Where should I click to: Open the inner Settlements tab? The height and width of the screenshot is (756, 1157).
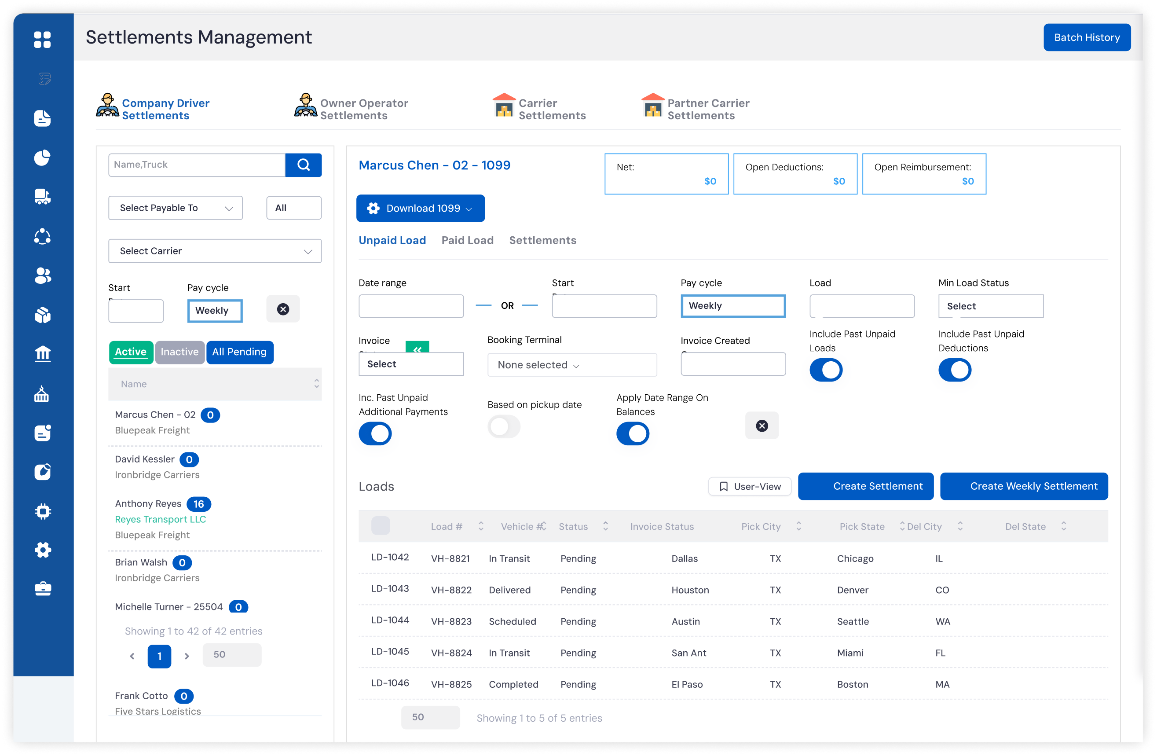pyautogui.click(x=542, y=240)
